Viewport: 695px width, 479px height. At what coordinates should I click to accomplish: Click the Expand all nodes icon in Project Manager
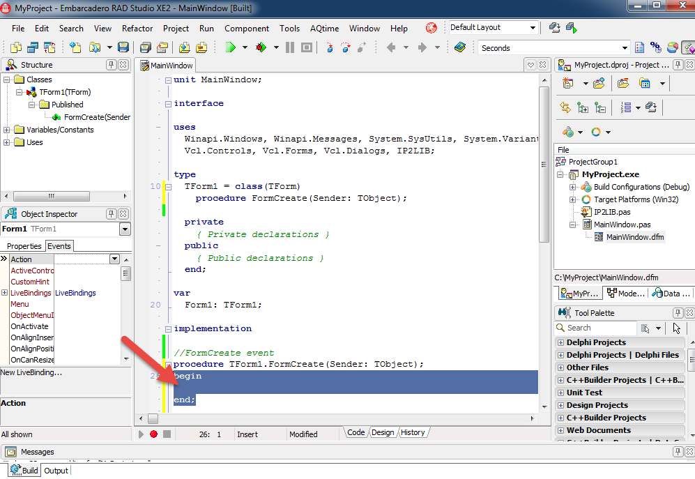click(x=583, y=107)
